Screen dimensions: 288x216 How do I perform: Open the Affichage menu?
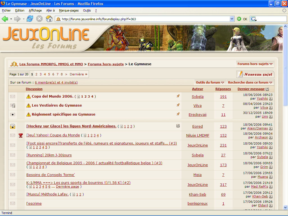[x=35, y=10]
